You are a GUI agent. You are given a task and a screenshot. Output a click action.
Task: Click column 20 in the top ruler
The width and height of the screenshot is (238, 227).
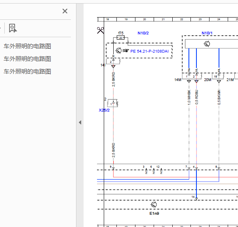click(145, 19)
